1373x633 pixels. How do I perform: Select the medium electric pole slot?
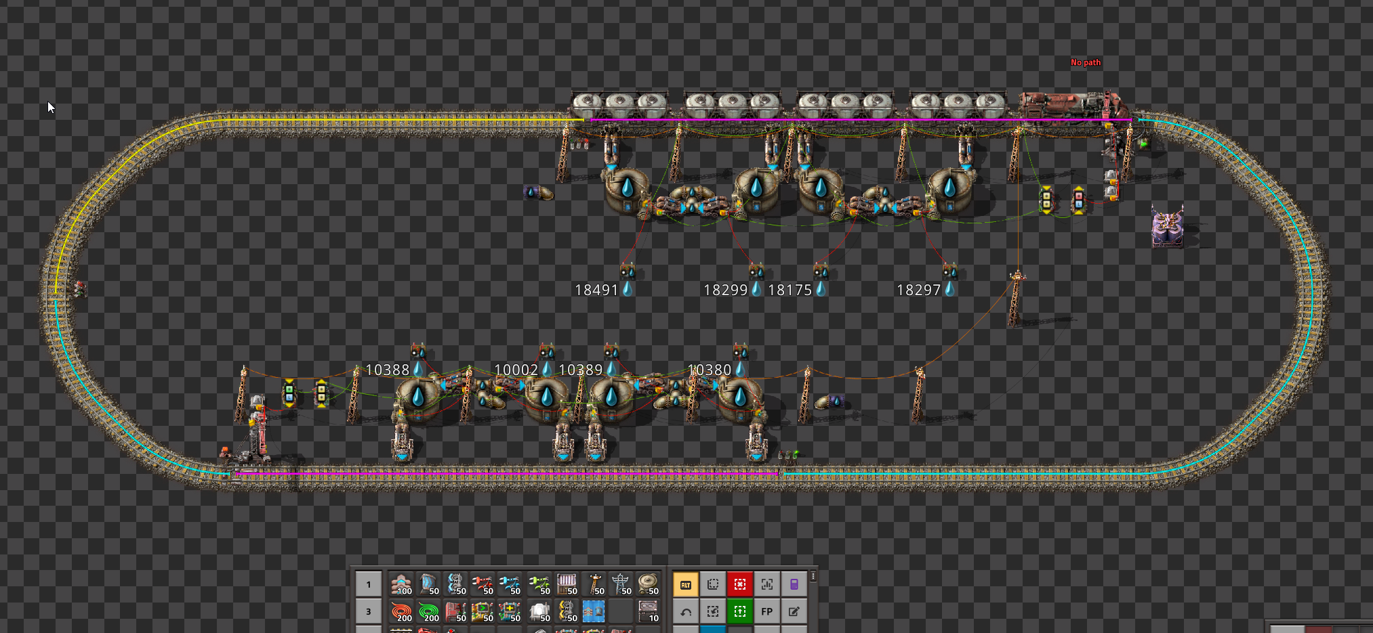594,584
